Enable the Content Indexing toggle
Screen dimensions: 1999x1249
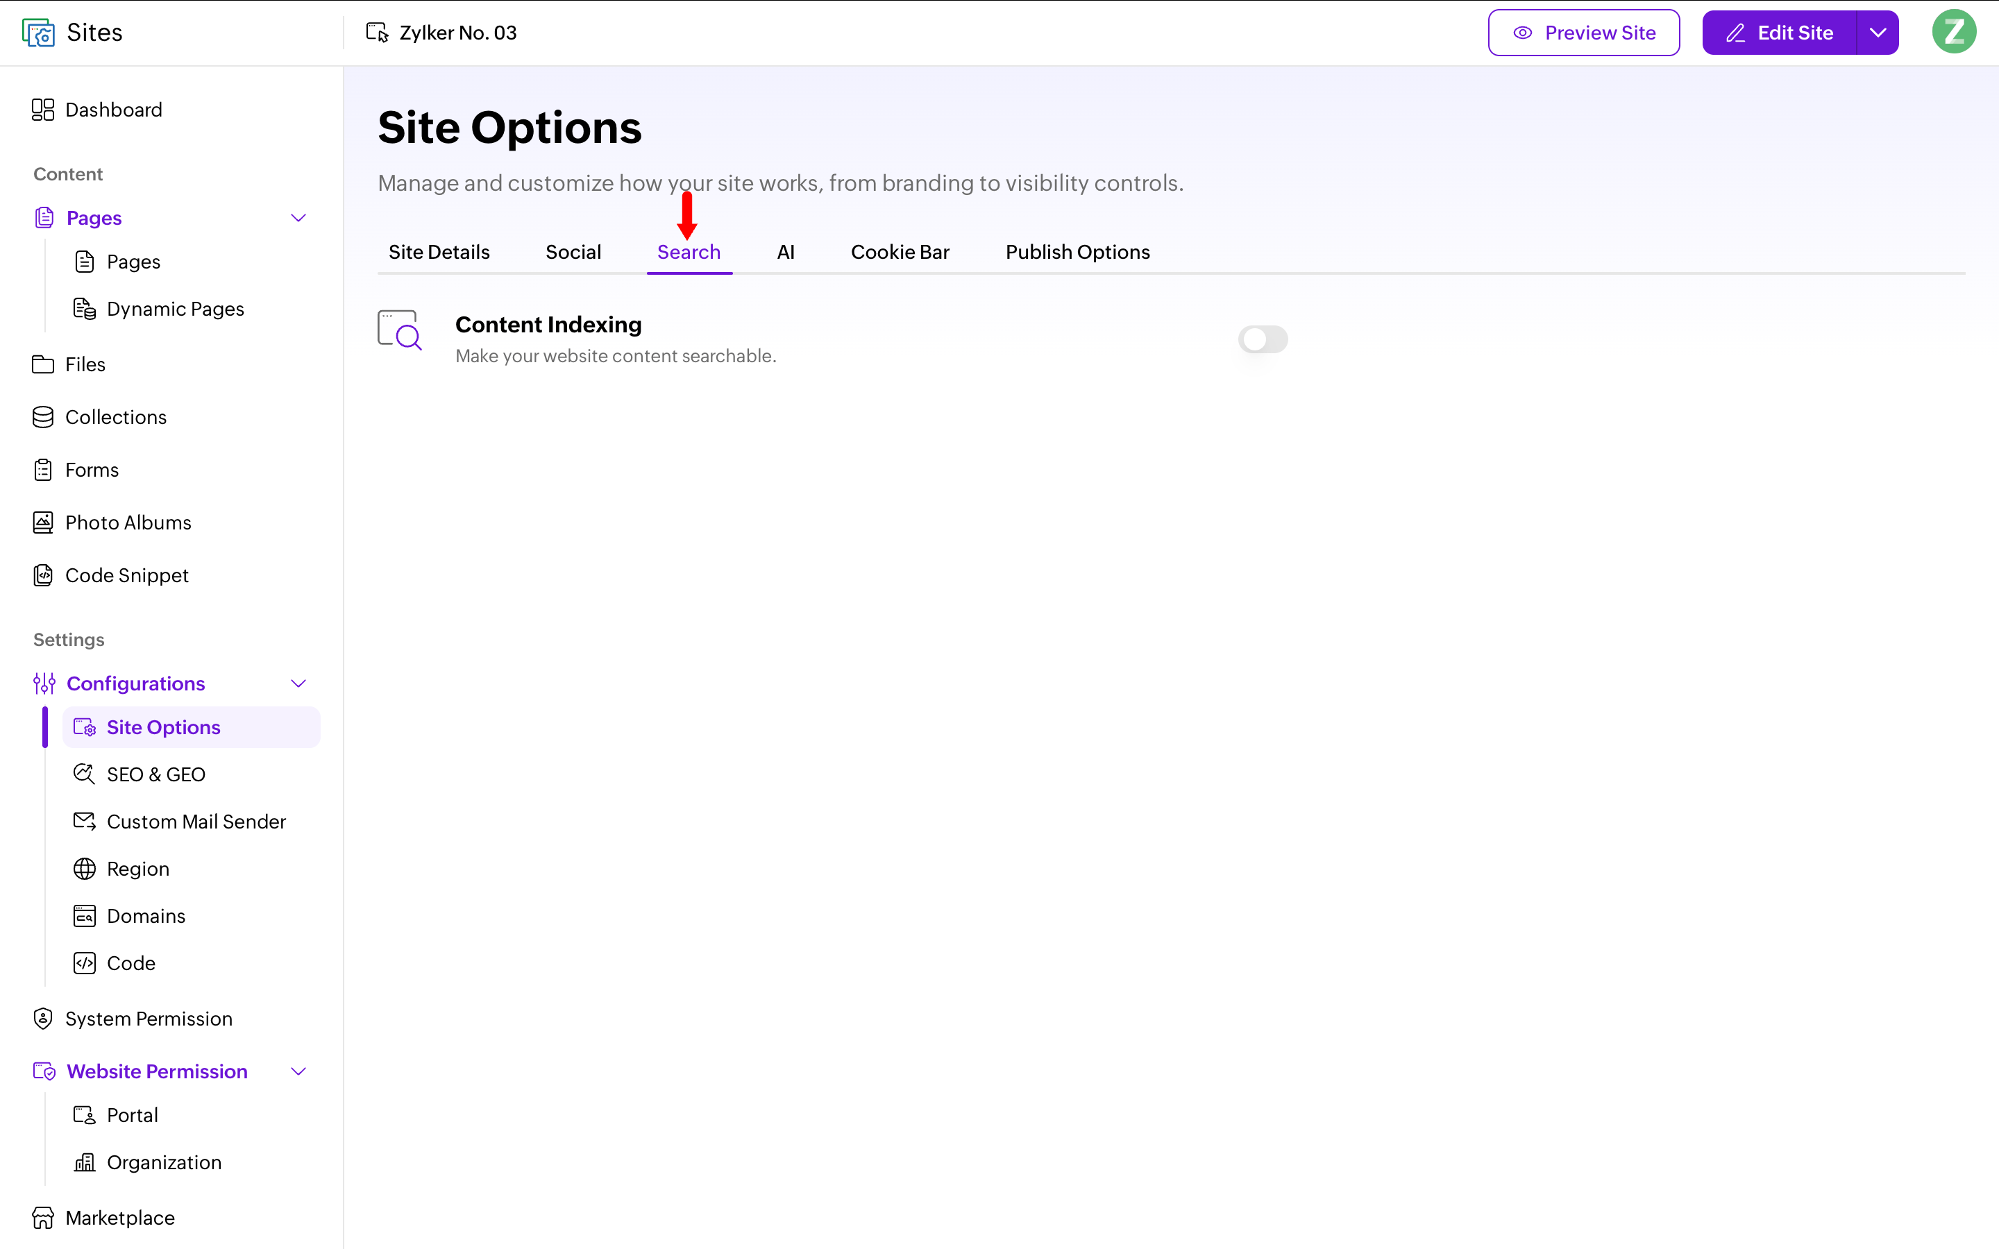tap(1262, 339)
